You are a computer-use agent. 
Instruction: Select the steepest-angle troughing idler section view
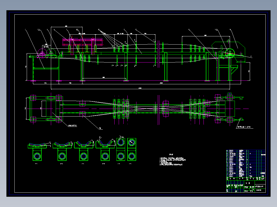point(105,149)
